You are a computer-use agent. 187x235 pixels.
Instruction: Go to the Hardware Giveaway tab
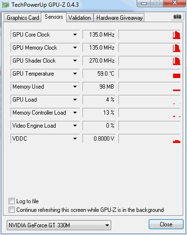pos(119,18)
